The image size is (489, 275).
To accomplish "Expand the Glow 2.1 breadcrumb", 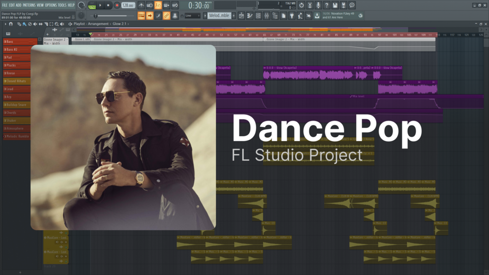I will (x=119, y=24).
